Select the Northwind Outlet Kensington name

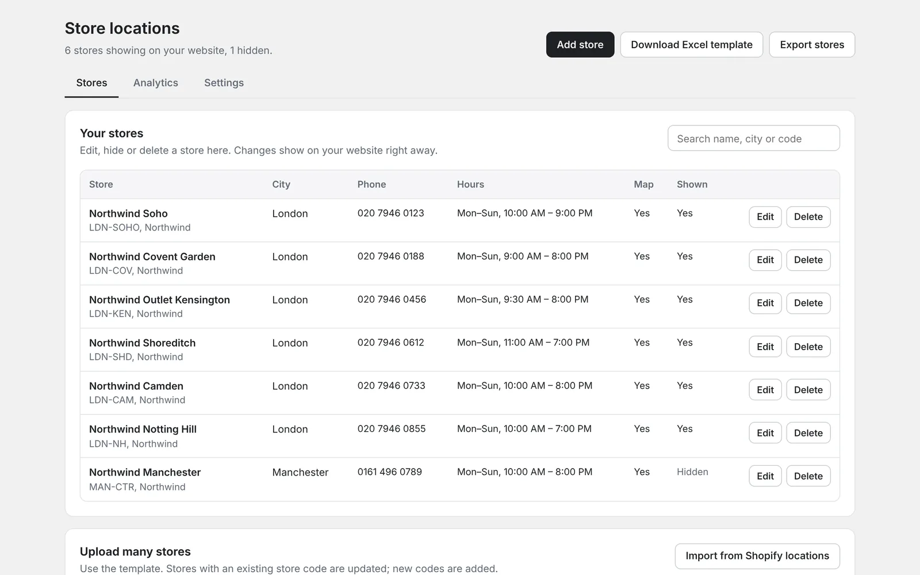click(x=159, y=300)
